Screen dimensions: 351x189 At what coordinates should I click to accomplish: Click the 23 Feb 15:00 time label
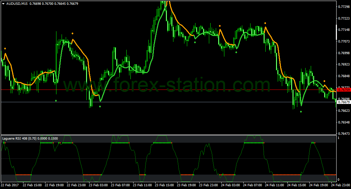164,185
